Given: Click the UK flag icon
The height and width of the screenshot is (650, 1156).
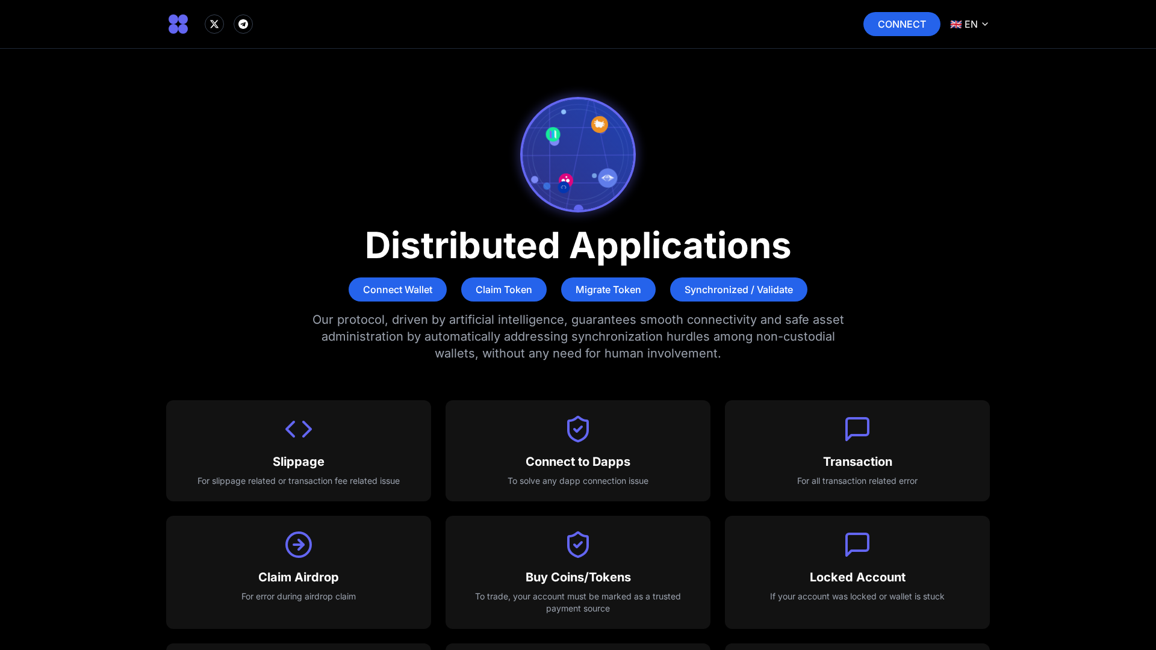Looking at the screenshot, I should [x=956, y=24].
